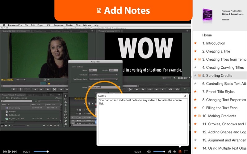Select the Ripple Edit tool
Viewport: 247px width, 154px height.
[x=66, y=102]
